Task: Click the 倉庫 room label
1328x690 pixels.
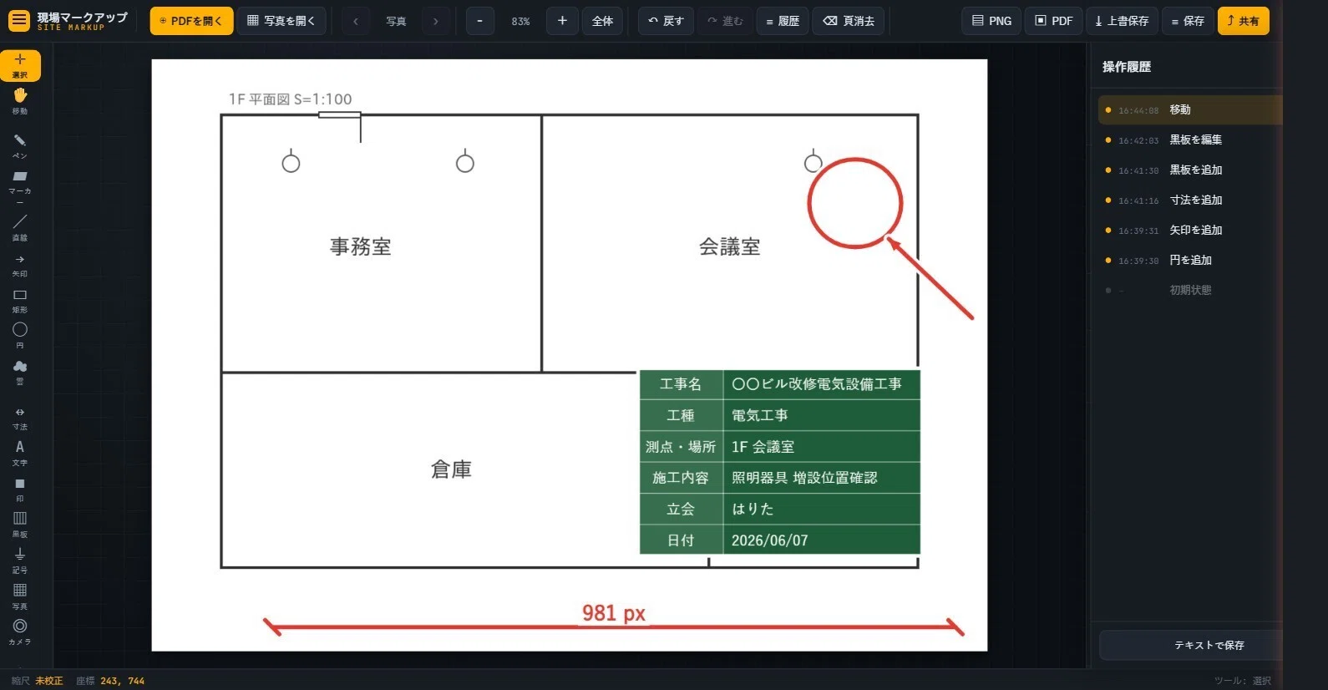Action: coord(451,469)
